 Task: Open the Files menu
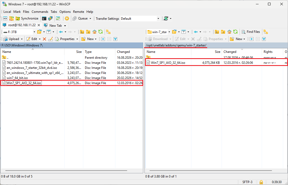[x=26, y=12]
